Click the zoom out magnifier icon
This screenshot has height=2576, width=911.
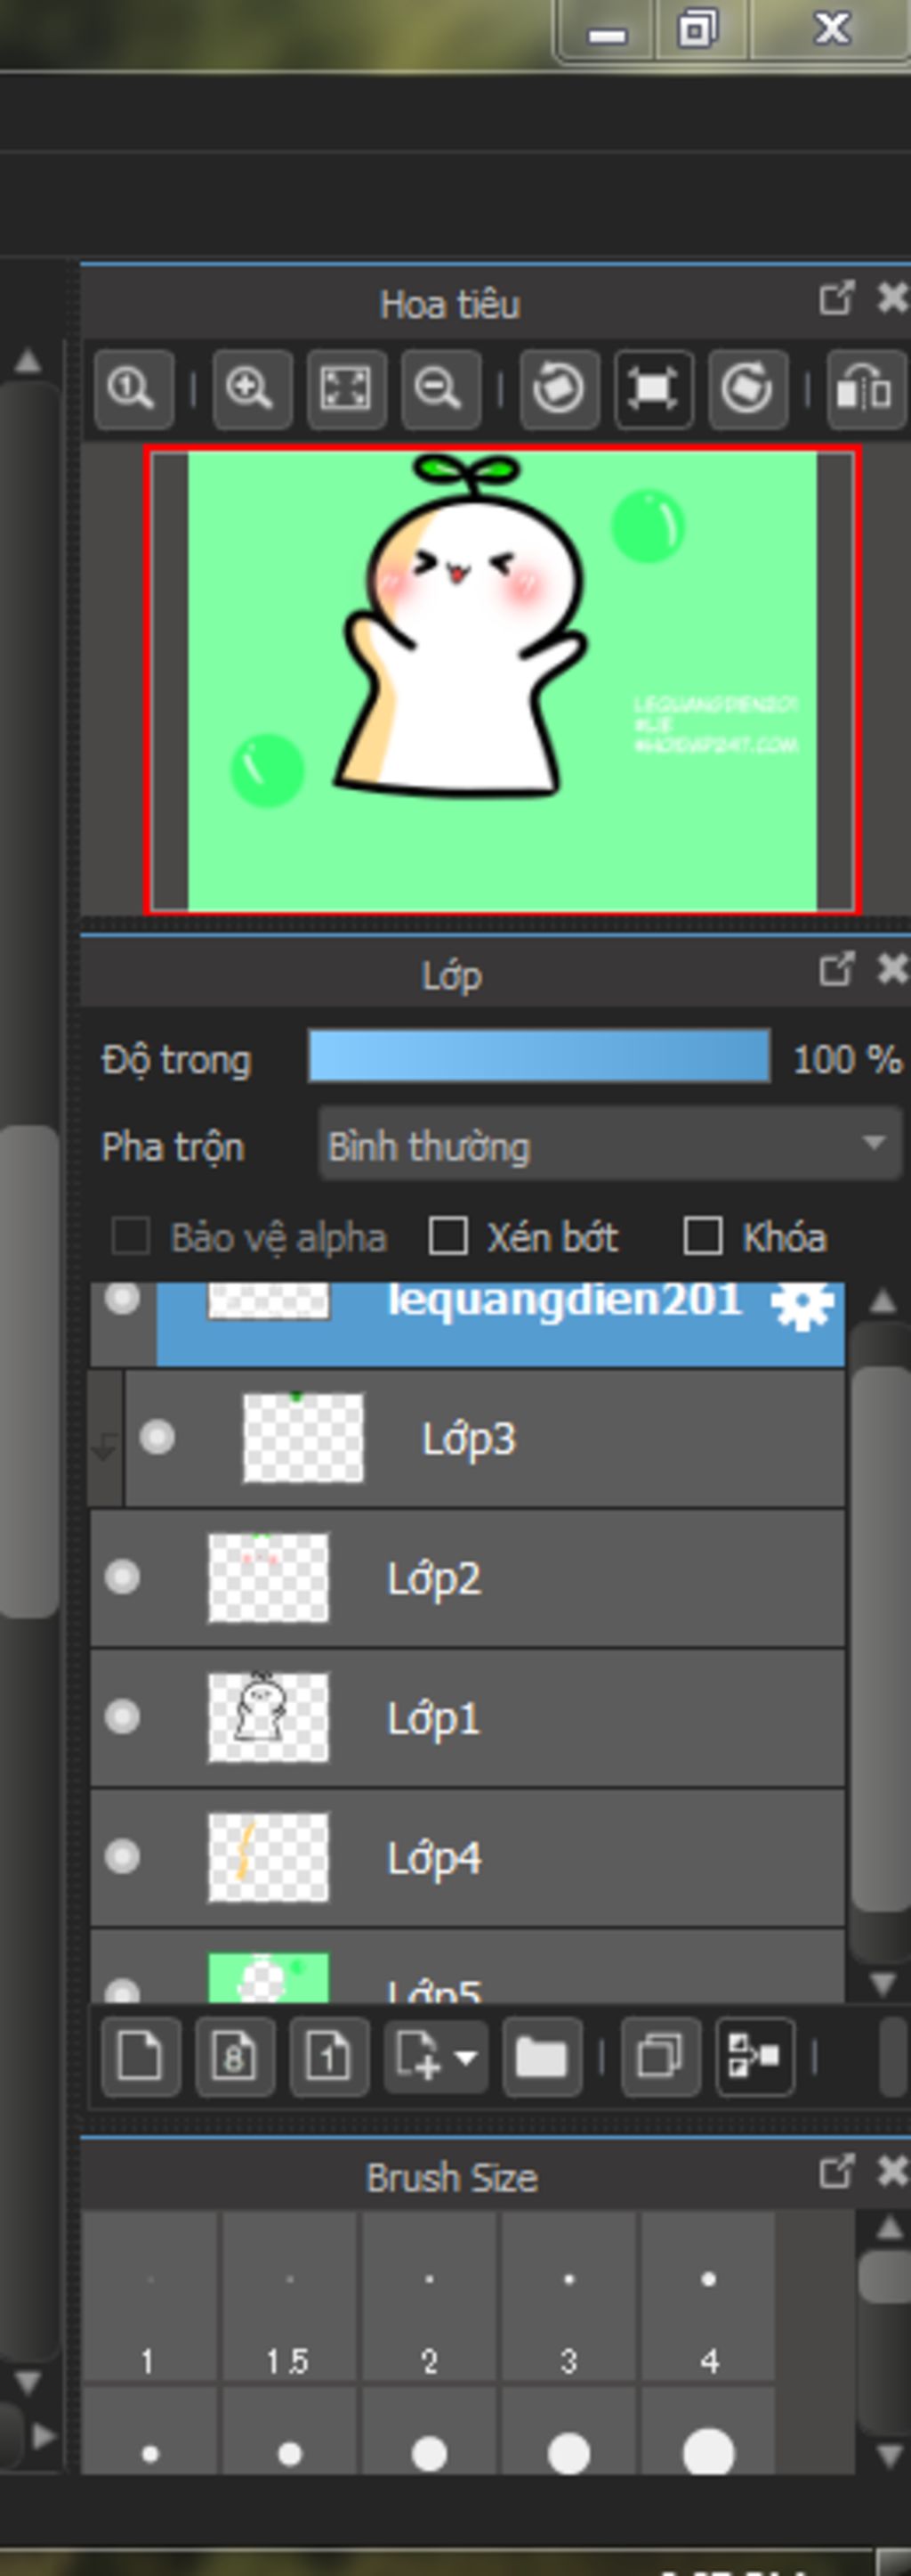[439, 388]
